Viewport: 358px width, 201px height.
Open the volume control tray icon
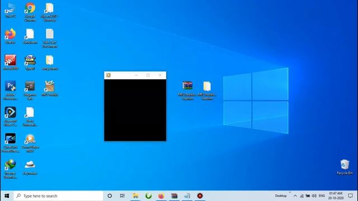pyautogui.click(x=314, y=196)
